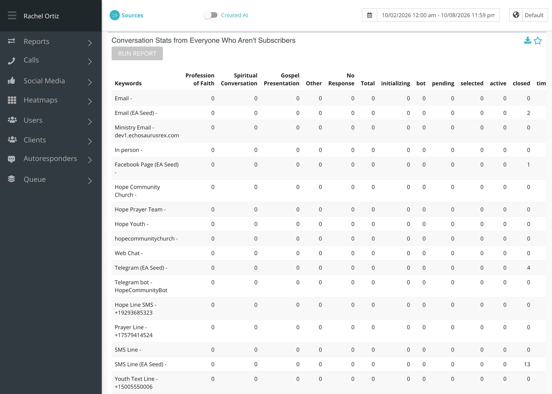
Task: Favorite this report with the star icon
Action: (538, 41)
